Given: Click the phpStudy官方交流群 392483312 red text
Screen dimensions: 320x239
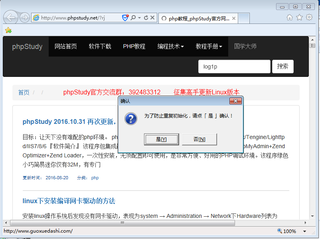Looking at the screenshot, I should (x=112, y=92).
